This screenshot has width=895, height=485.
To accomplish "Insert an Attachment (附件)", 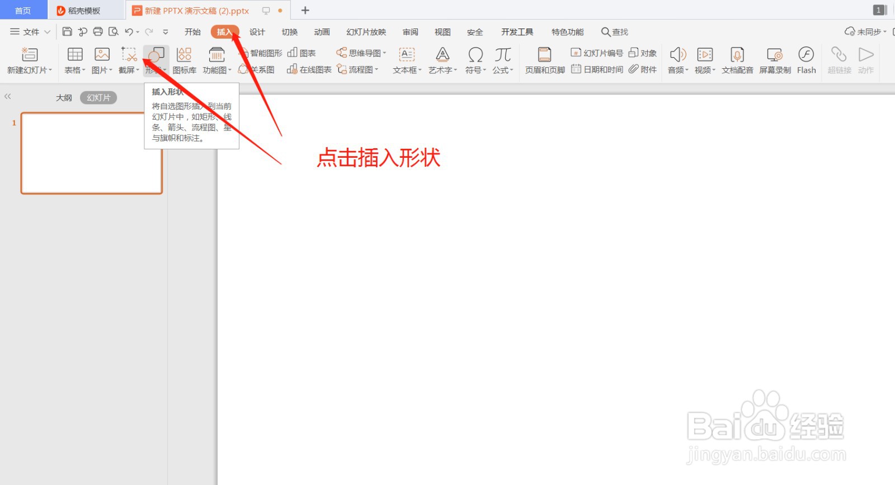I will (643, 69).
